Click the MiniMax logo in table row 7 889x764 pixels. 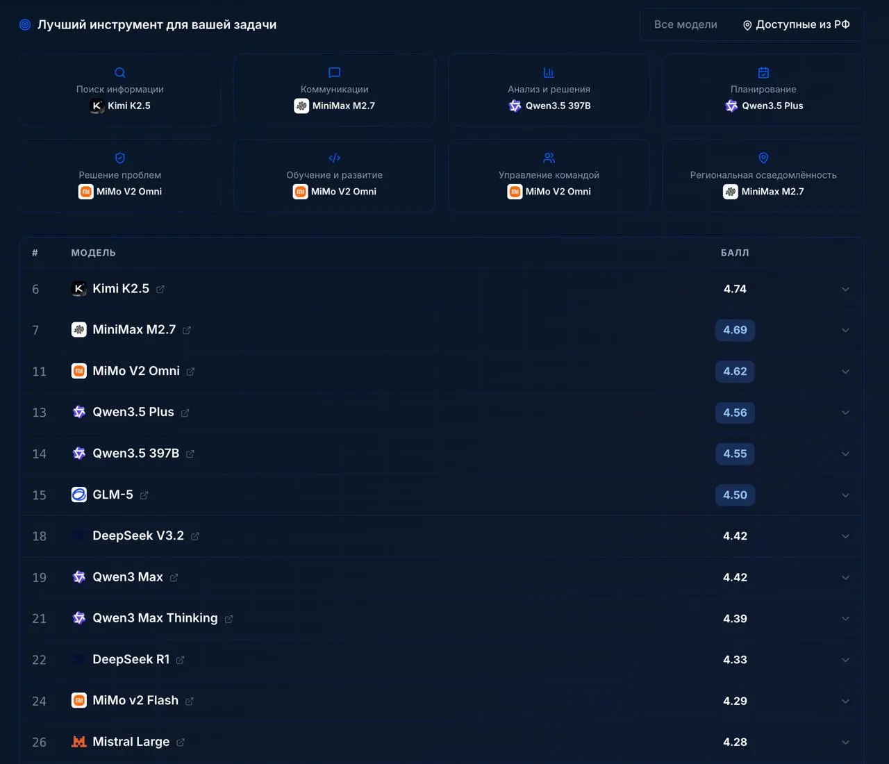click(x=79, y=330)
